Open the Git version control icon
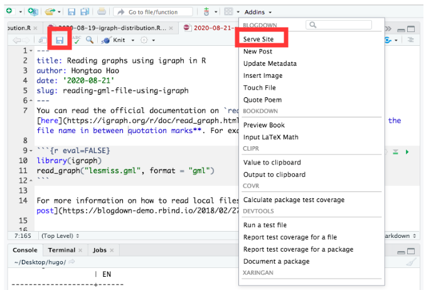This screenshot has width=431, height=290. (206, 12)
